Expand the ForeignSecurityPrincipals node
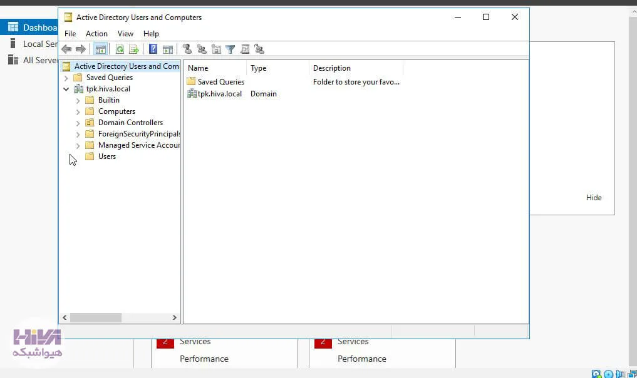637x378 pixels. (x=78, y=135)
